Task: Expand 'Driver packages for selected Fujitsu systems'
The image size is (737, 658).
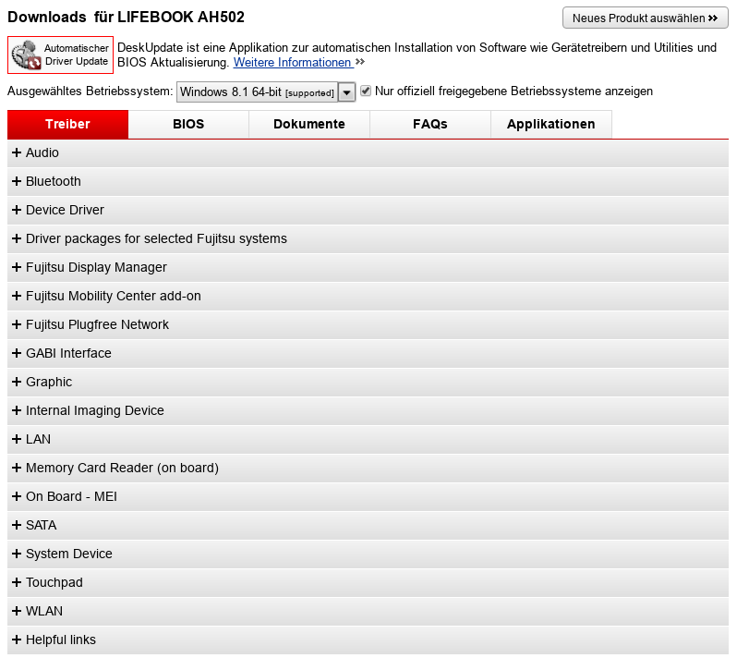Action: coord(368,239)
